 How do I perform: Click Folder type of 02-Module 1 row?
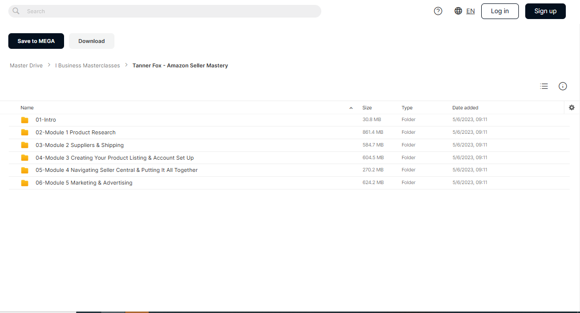[x=408, y=132]
